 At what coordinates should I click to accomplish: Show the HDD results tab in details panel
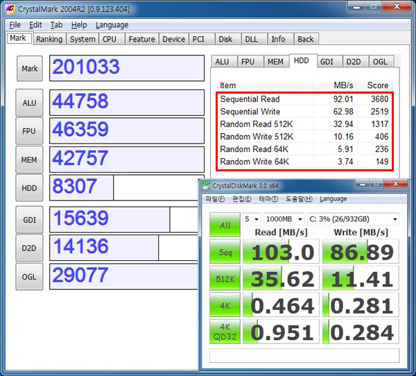click(x=302, y=61)
